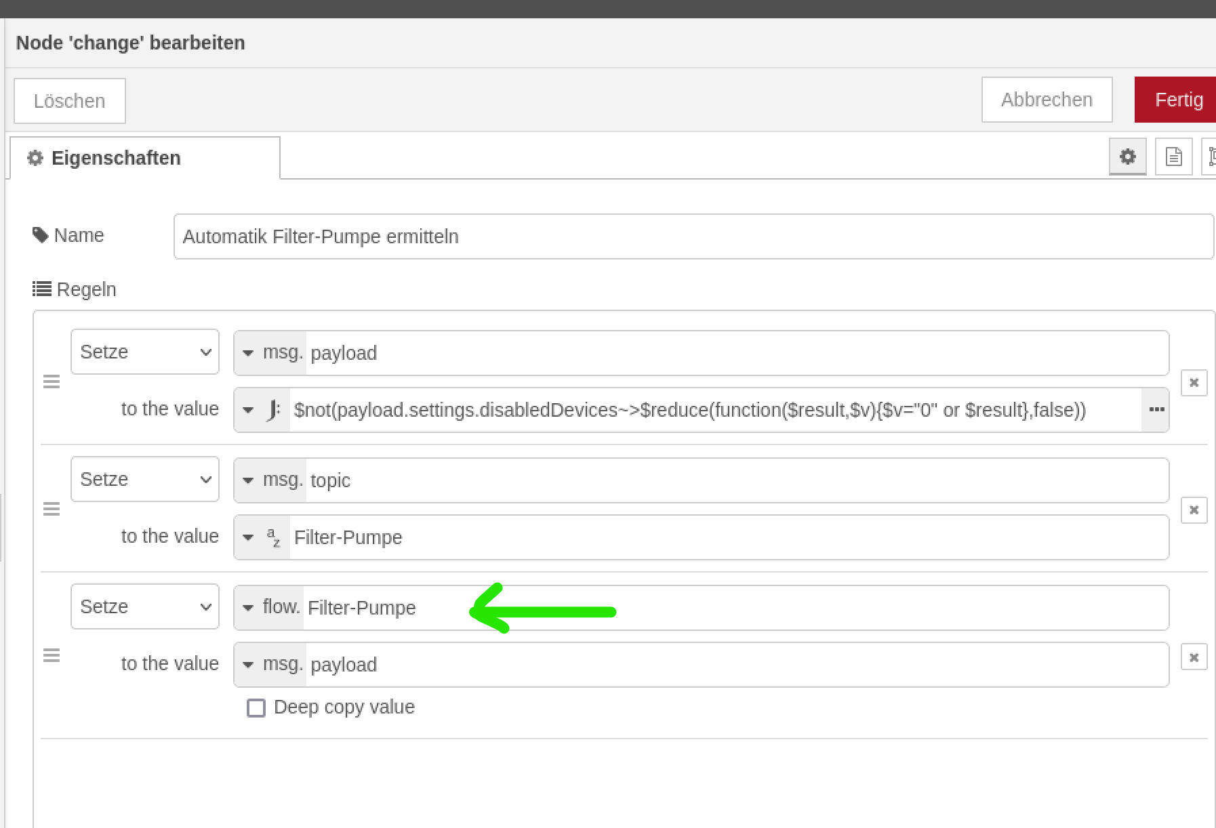
Task: Click the Abbrechen button
Action: coord(1047,100)
